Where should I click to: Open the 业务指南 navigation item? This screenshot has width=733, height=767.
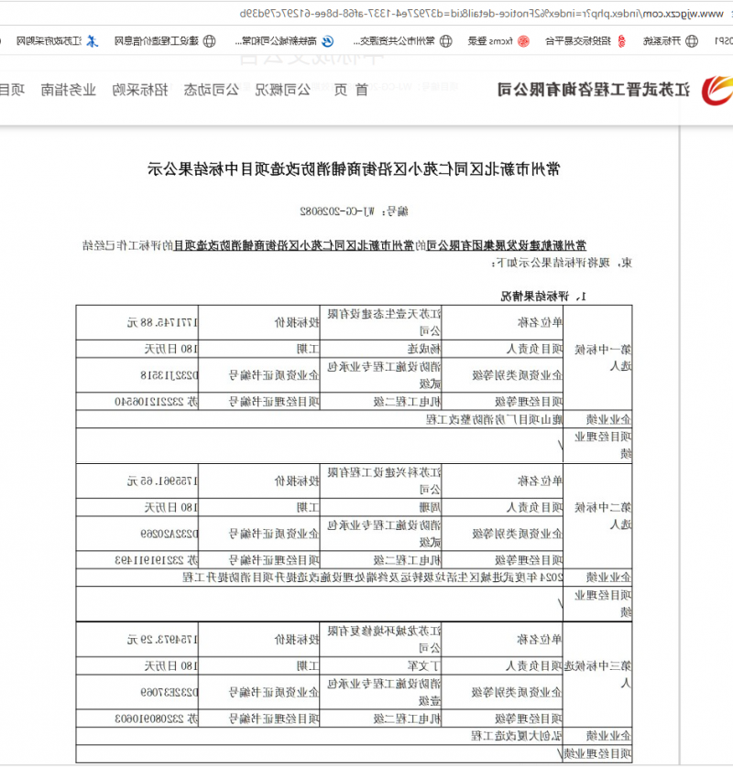coord(69,90)
